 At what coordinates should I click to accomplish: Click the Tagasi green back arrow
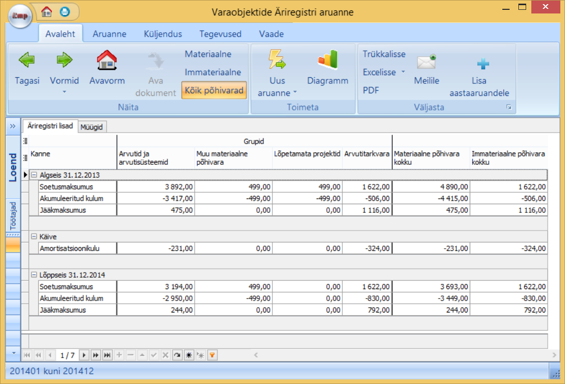tap(27, 61)
